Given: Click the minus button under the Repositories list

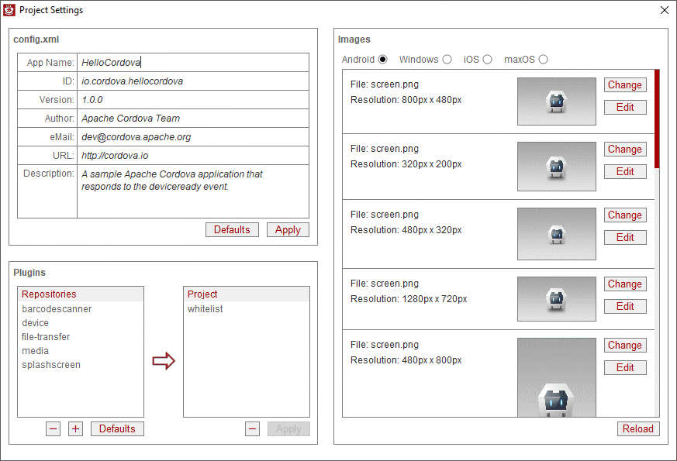Looking at the screenshot, I should 53,429.
